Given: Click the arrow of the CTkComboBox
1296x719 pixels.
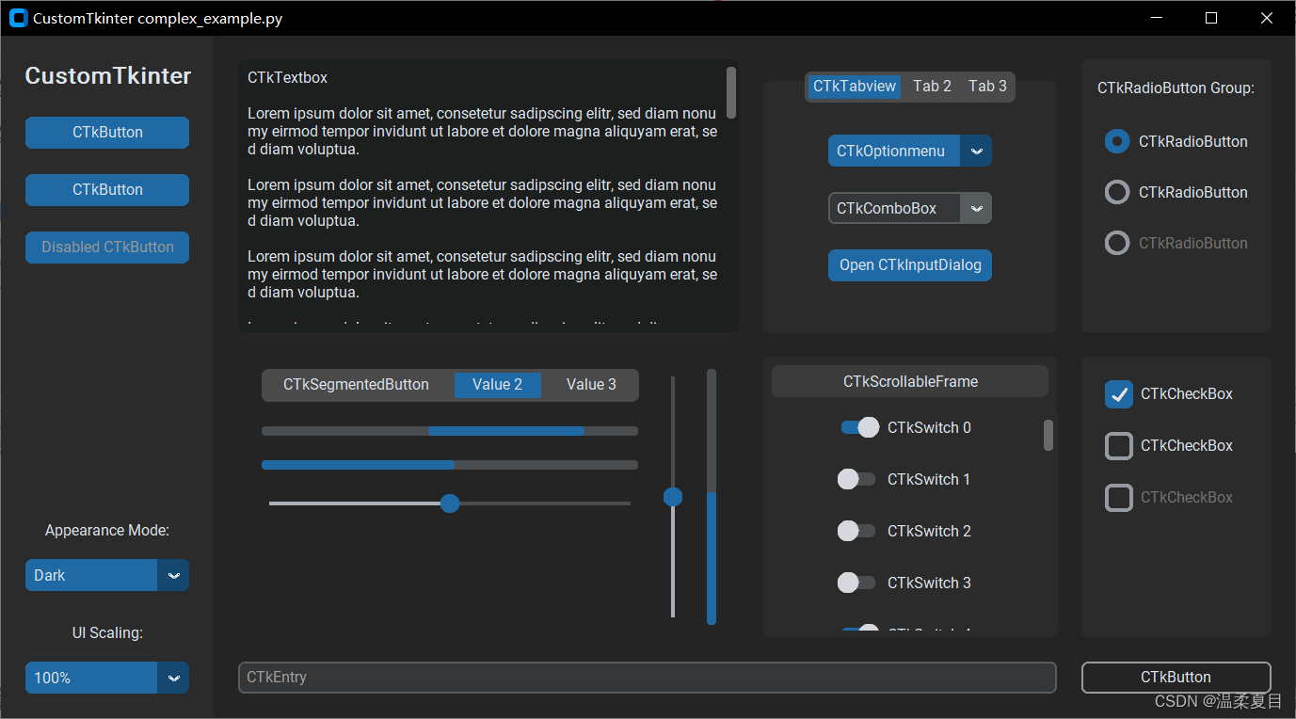Looking at the screenshot, I should [x=976, y=208].
